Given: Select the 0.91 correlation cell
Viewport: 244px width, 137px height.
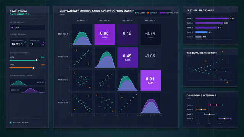Looking at the screenshot, I should (x=150, y=80).
